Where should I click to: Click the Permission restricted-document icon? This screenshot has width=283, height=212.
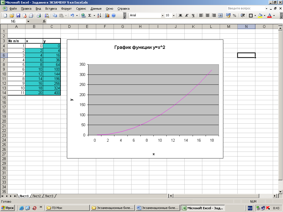pos(25,15)
